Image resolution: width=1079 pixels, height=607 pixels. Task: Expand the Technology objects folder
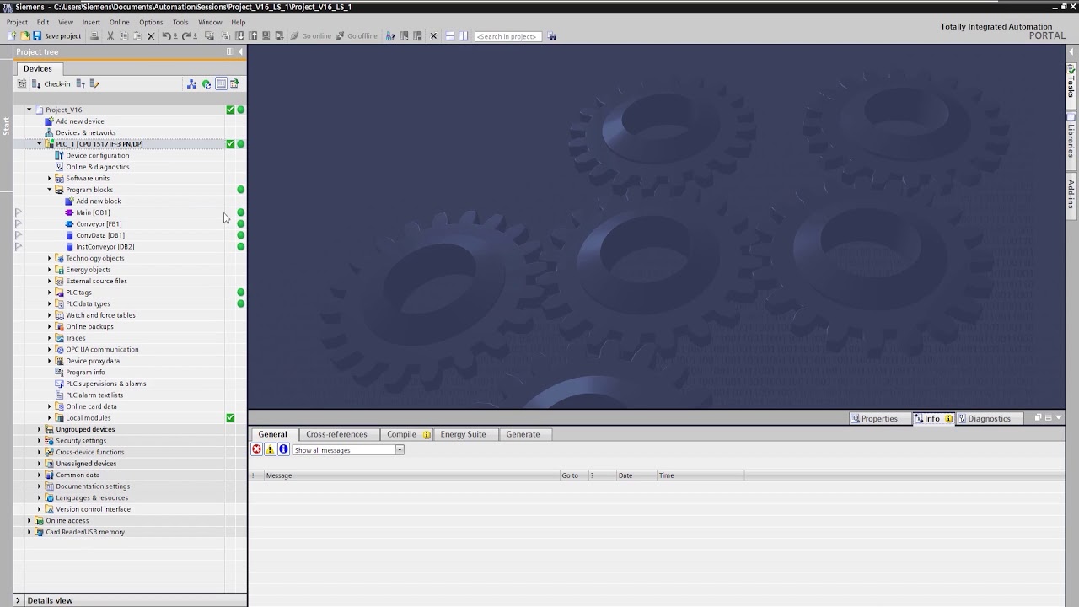[x=49, y=258]
